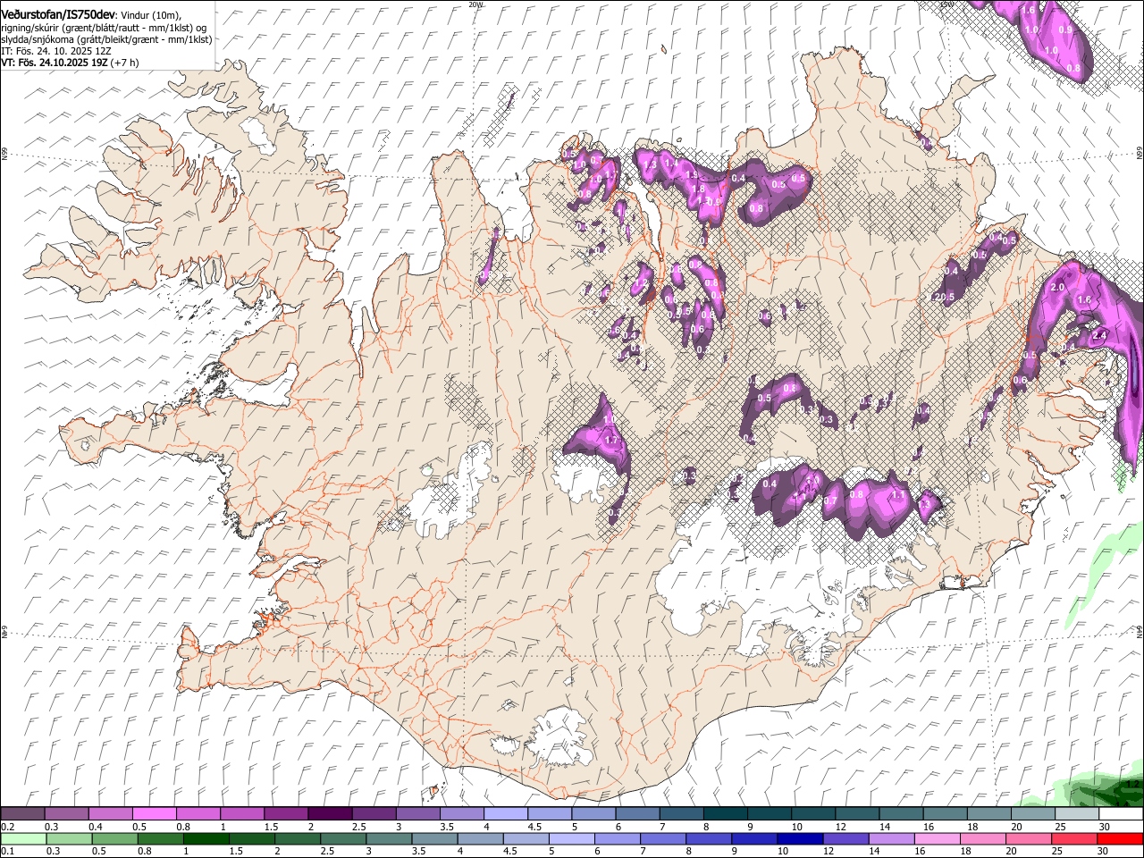Click the '2.0' snowfall value on the map

point(1058,288)
